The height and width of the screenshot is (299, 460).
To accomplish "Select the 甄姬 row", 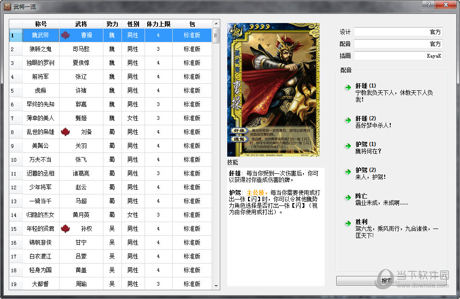I will pyautogui.click(x=110, y=118).
